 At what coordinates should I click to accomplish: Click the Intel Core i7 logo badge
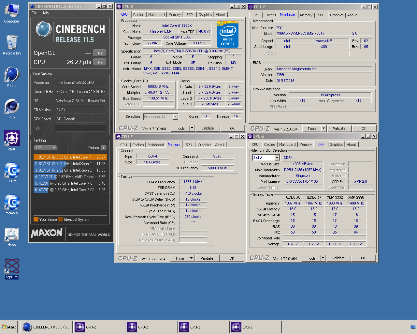228,35
